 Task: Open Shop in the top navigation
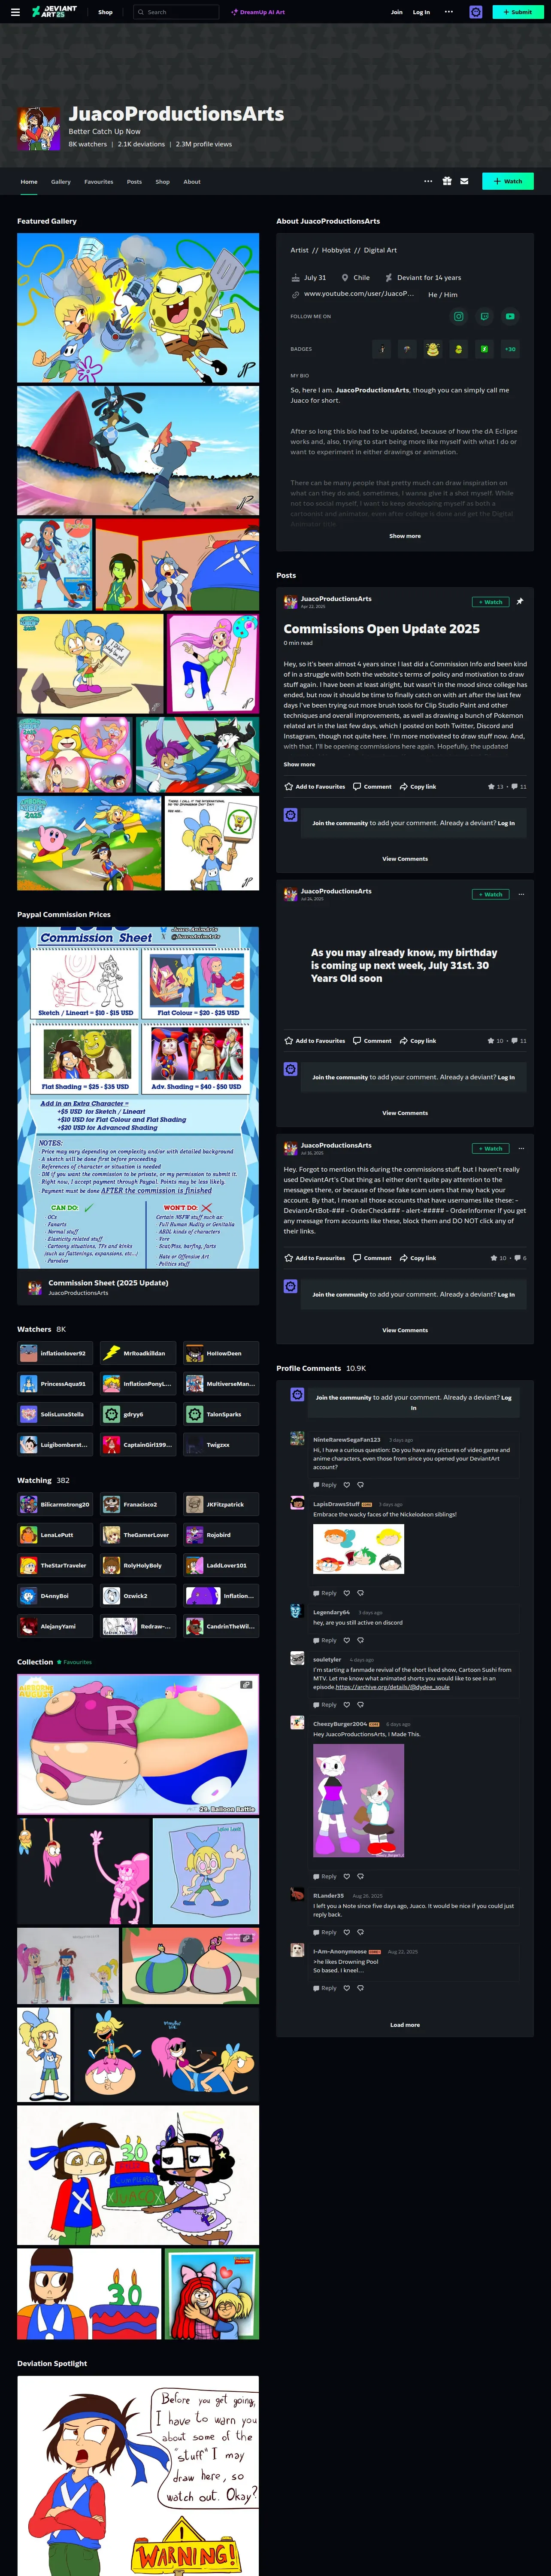(105, 12)
